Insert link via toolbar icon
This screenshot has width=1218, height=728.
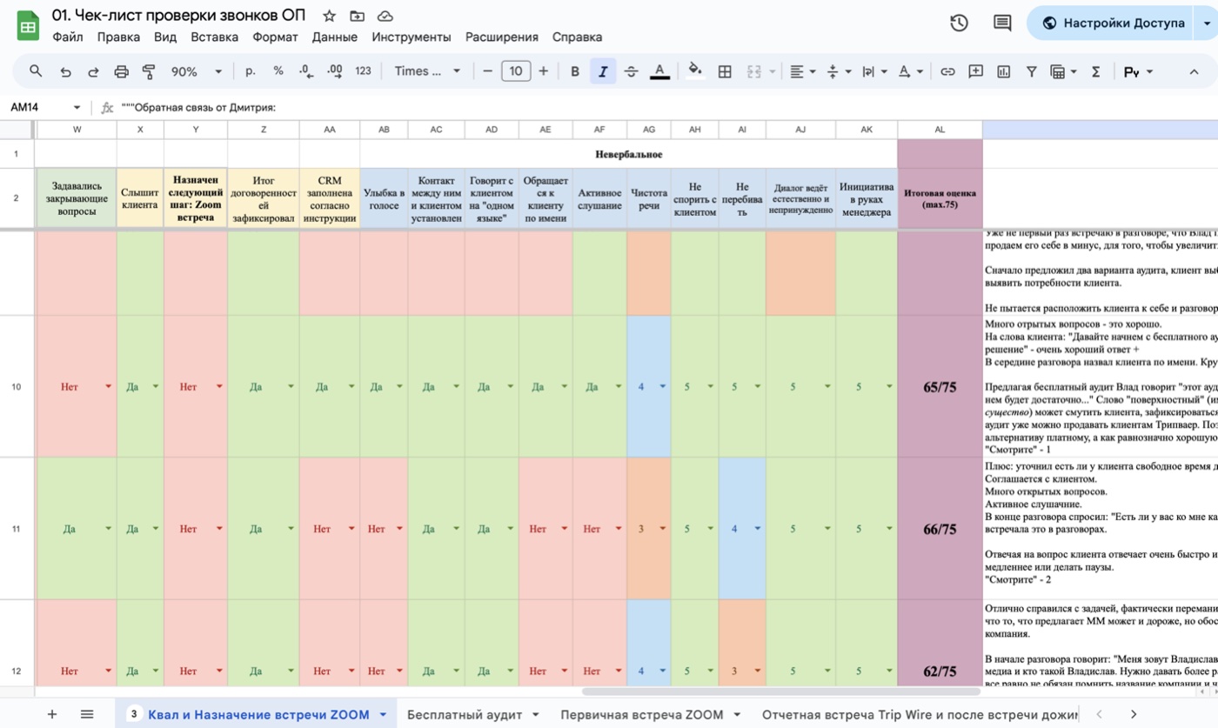(x=948, y=71)
